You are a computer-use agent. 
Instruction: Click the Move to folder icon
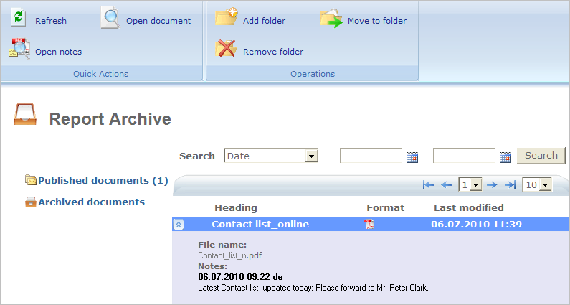[x=331, y=19]
